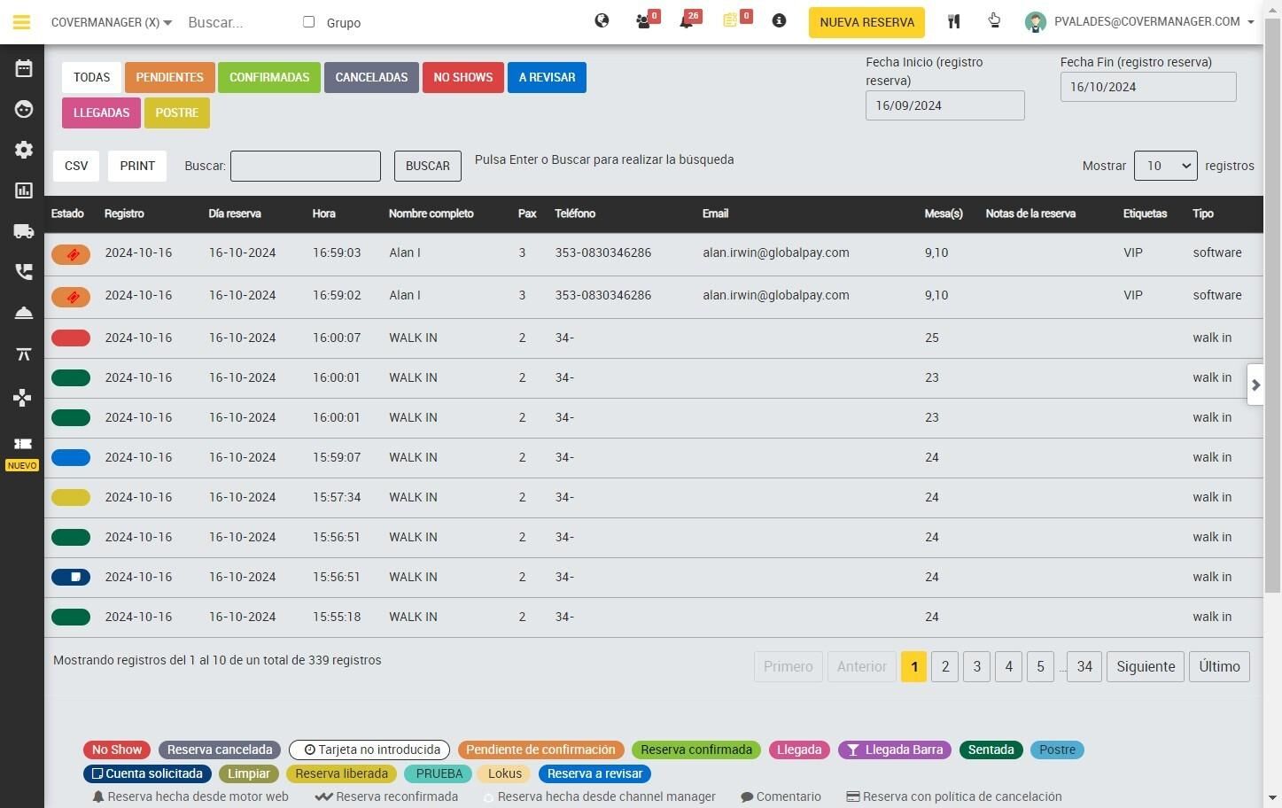Screen dimensions: 1282x808
Task: Open the Mostrar registros count dropdown
Action: click(x=1165, y=166)
